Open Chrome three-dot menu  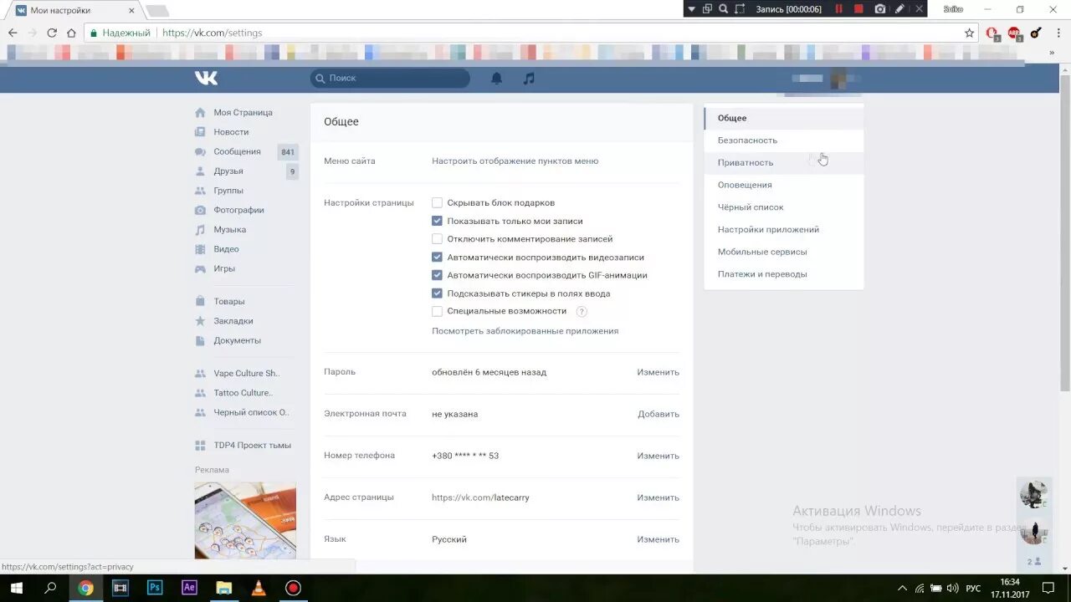click(1057, 33)
